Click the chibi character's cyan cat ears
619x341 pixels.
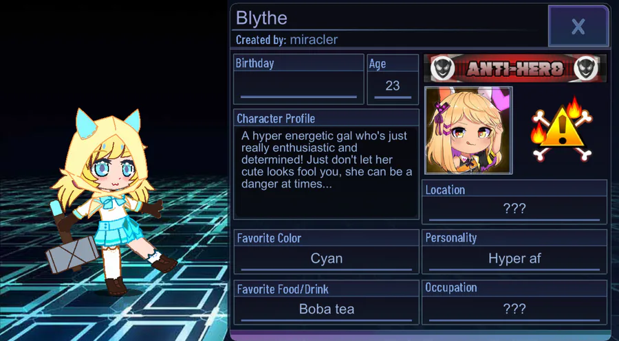pyautogui.click(x=108, y=122)
